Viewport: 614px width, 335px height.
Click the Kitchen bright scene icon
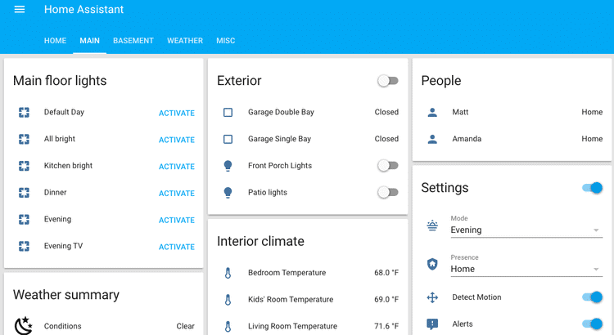click(x=24, y=166)
